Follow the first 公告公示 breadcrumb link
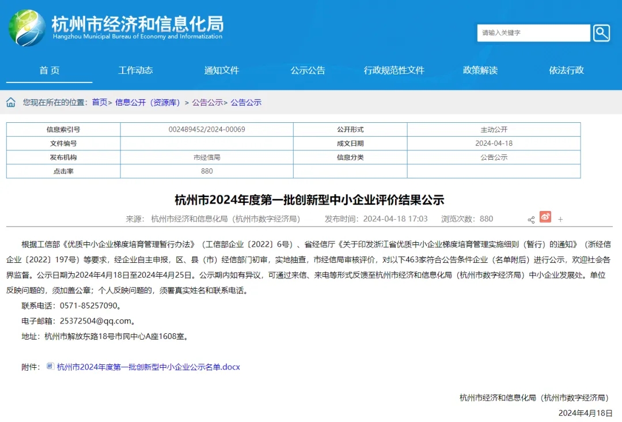The width and height of the screenshot is (622, 422). tap(207, 103)
